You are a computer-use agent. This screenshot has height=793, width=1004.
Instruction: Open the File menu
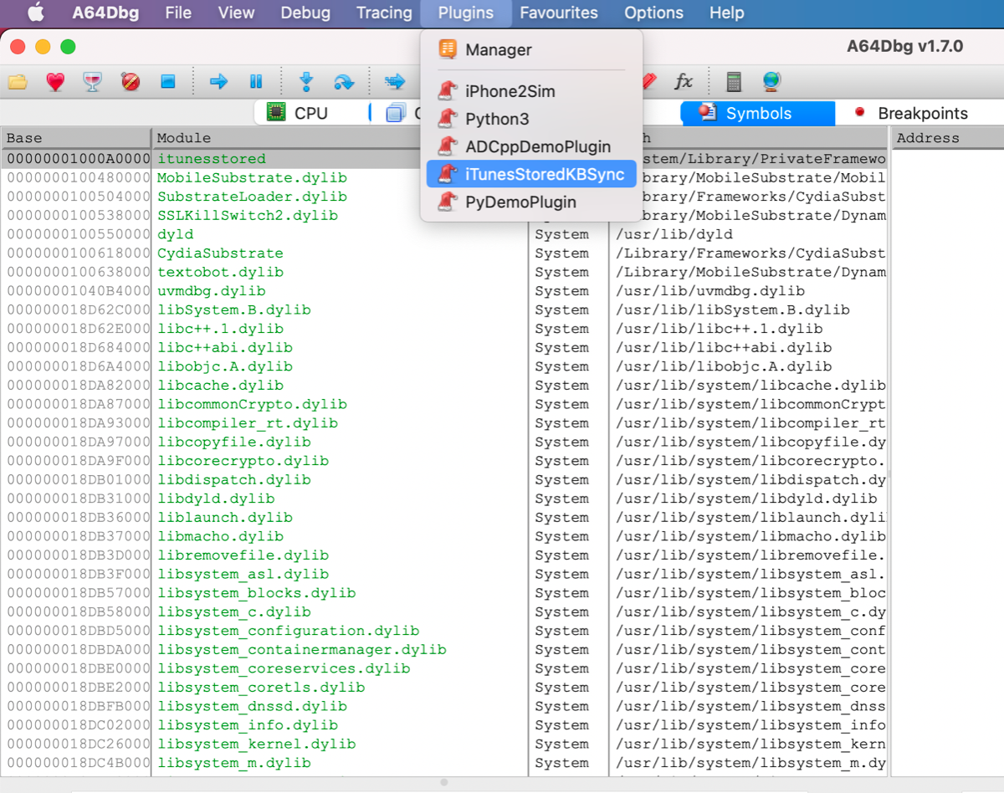point(178,13)
